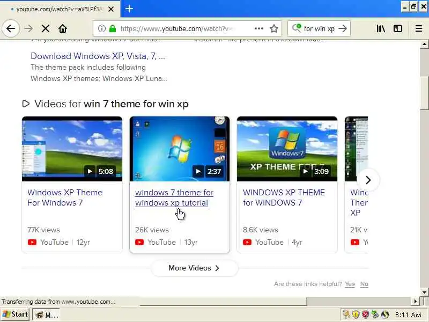Open the page actions three-dot menu

(x=258, y=28)
